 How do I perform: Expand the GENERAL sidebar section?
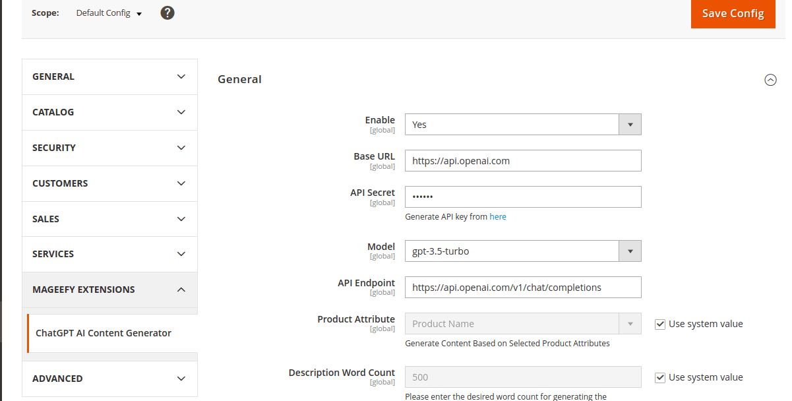click(x=109, y=77)
